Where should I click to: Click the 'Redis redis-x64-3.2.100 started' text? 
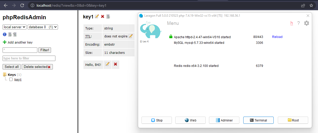[196, 66]
